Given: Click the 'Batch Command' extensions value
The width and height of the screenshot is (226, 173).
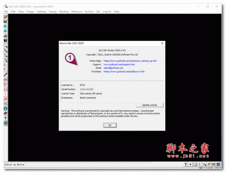Looking at the screenshot, I should pyautogui.click(x=88, y=98).
